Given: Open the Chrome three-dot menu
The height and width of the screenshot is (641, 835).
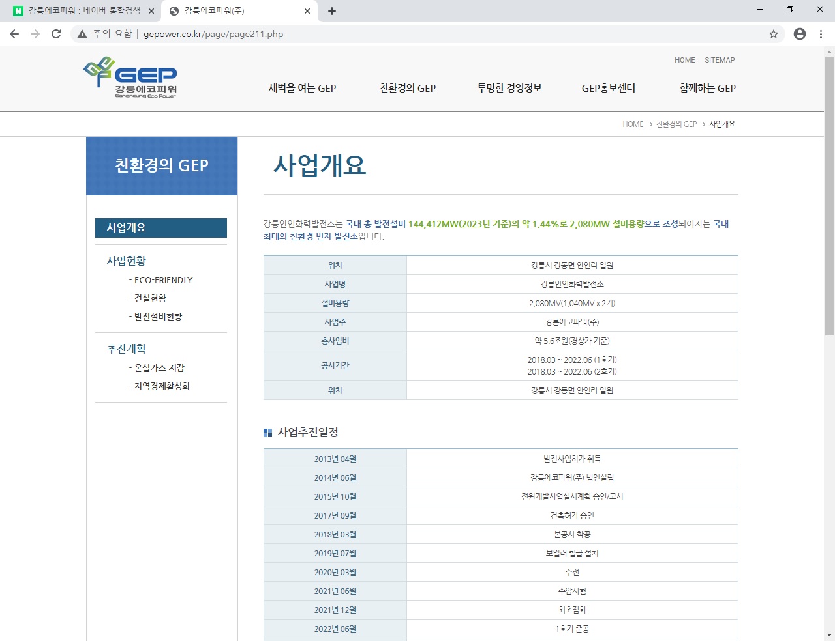Looking at the screenshot, I should [x=821, y=34].
